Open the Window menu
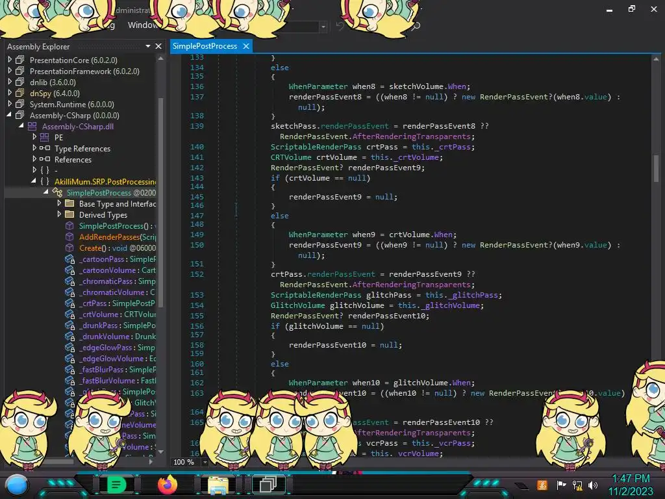 point(143,25)
